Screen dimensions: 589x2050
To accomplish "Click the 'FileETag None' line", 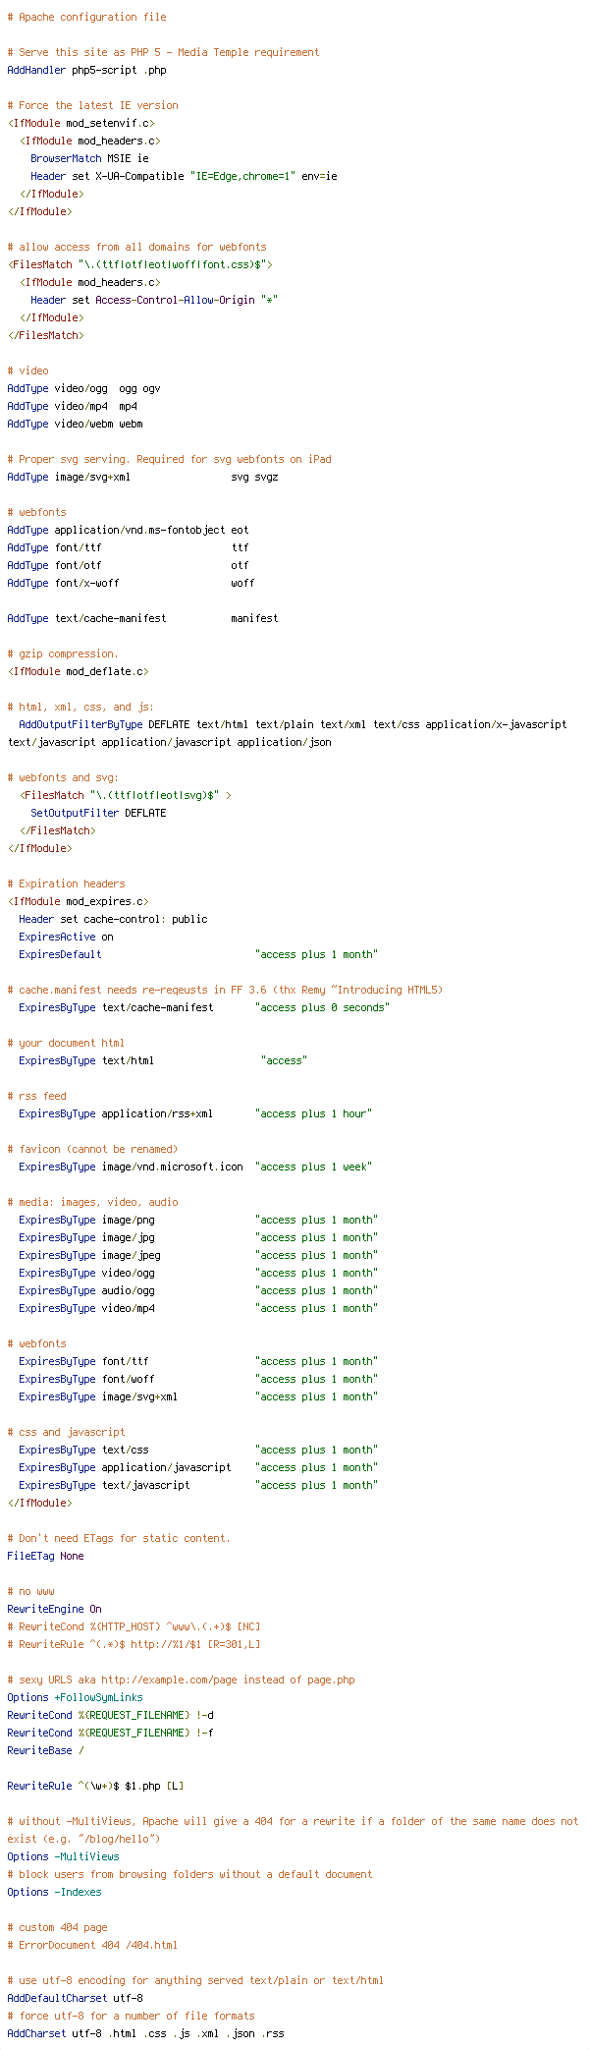I will [x=45, y=1556].
